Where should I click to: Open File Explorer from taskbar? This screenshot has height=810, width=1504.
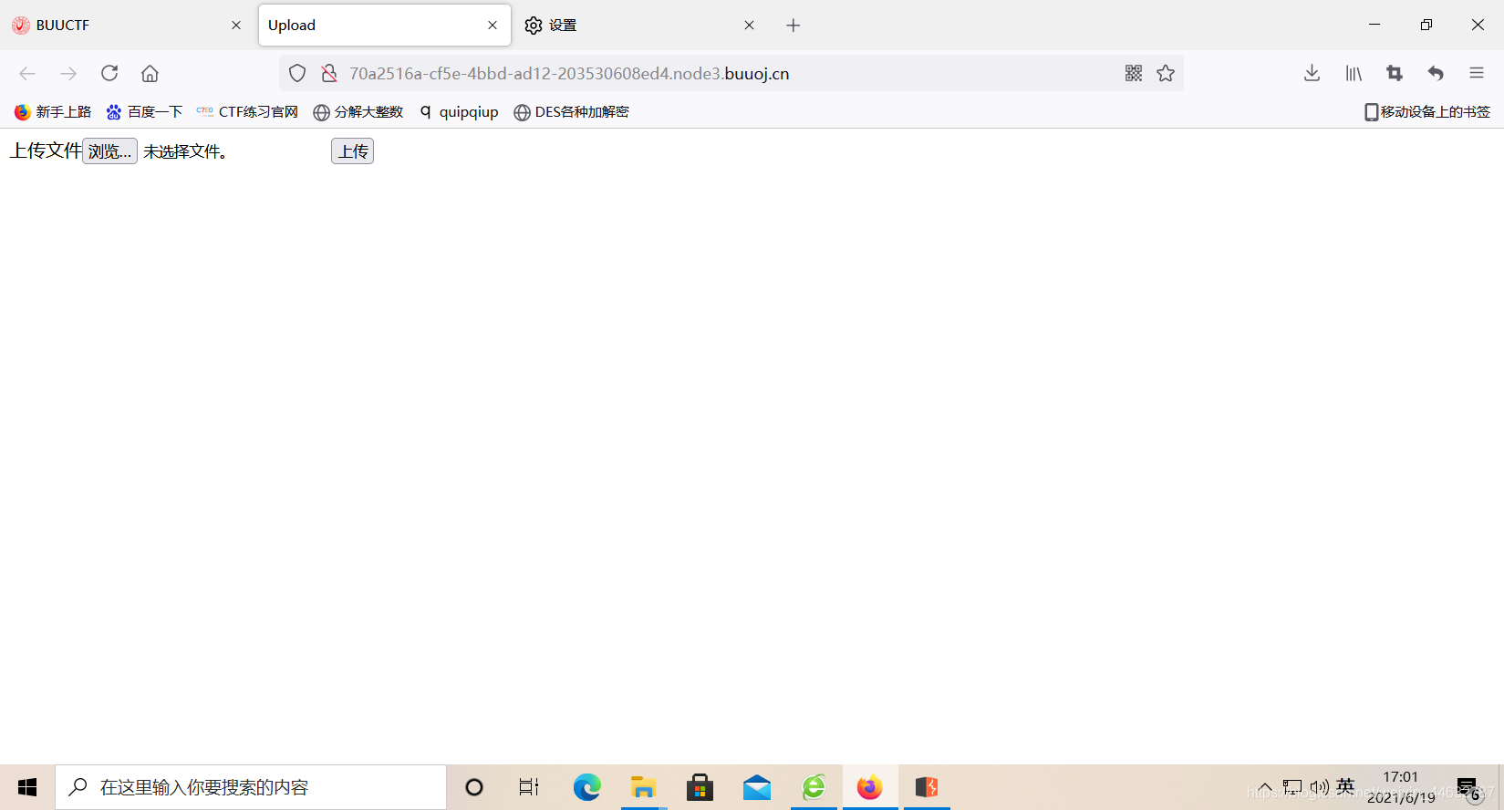644,787
